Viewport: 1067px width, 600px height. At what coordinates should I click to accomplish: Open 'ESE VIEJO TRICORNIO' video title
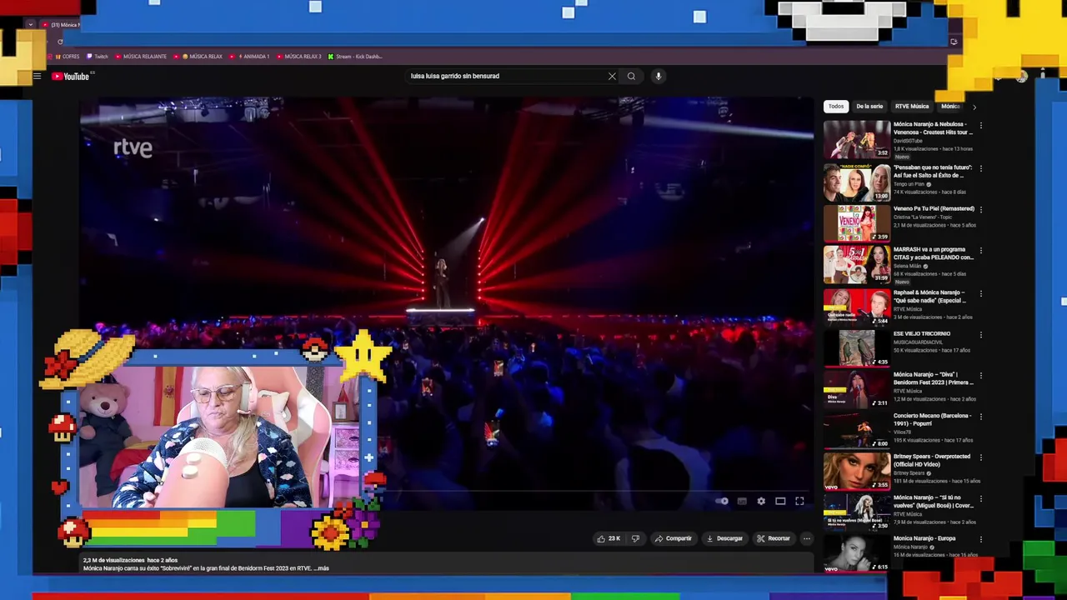(921, 333)
